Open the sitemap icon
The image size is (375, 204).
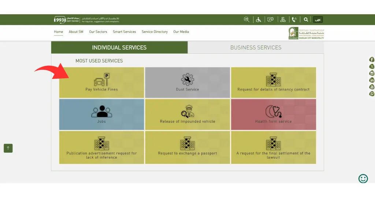click(x=283, y=20)
